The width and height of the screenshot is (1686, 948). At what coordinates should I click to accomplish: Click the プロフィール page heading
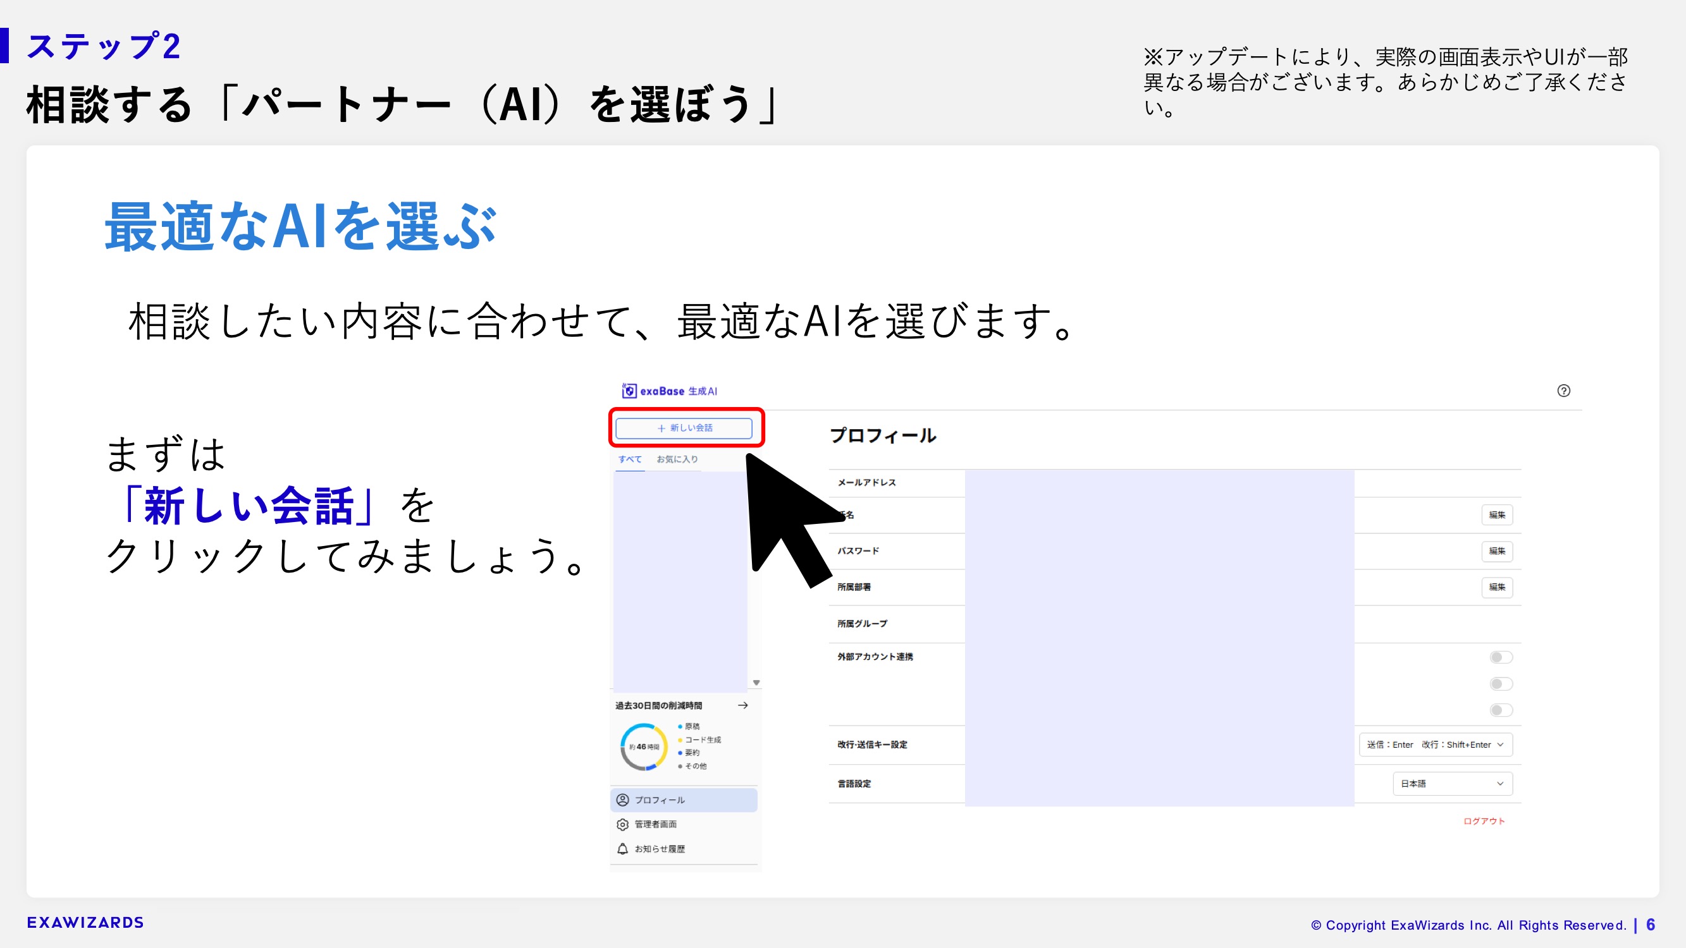[x=883, y=435]
